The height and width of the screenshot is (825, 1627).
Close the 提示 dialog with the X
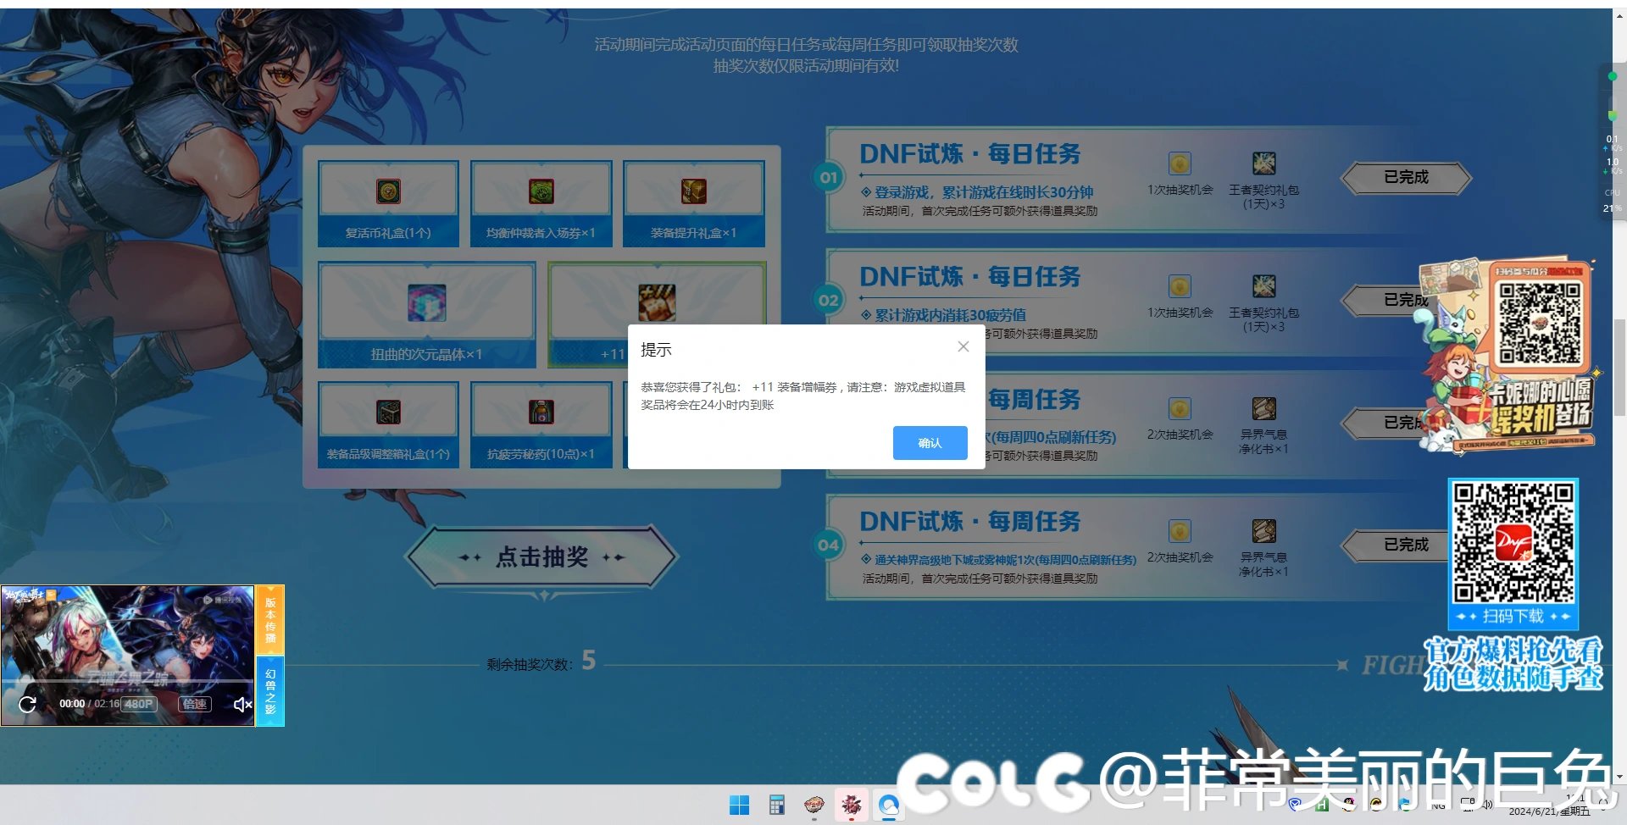pyautogui.click(x=963, y=346)
